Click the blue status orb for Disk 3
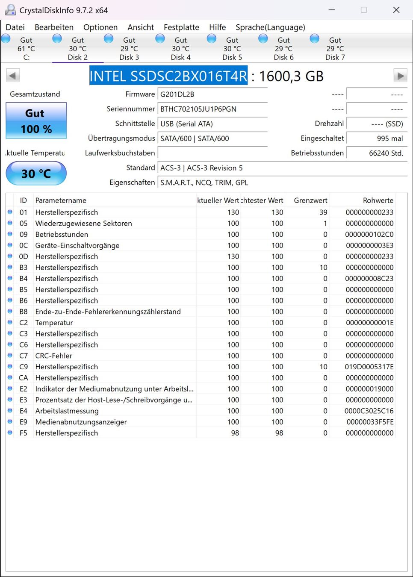 point(109,39)
